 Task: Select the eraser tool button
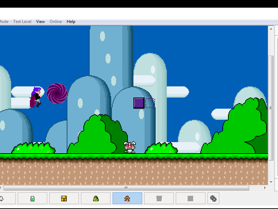click(x=32, y=198)
